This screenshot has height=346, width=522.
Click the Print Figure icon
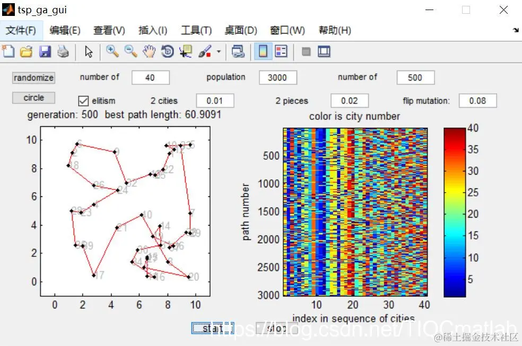coord(63,51)
